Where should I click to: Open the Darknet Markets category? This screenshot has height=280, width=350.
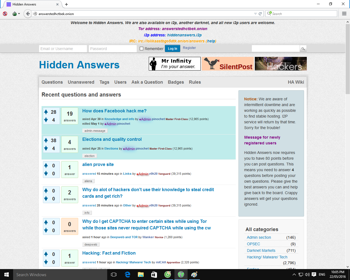pos(261,250)
